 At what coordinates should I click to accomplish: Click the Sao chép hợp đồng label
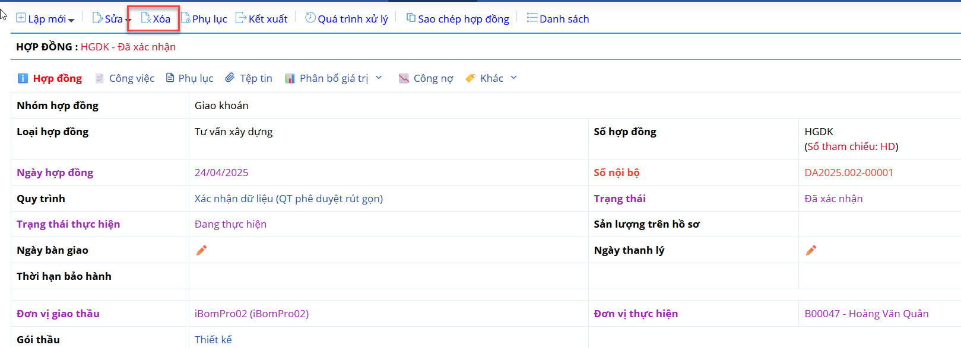pyautogui.click(x=464, y=19)
